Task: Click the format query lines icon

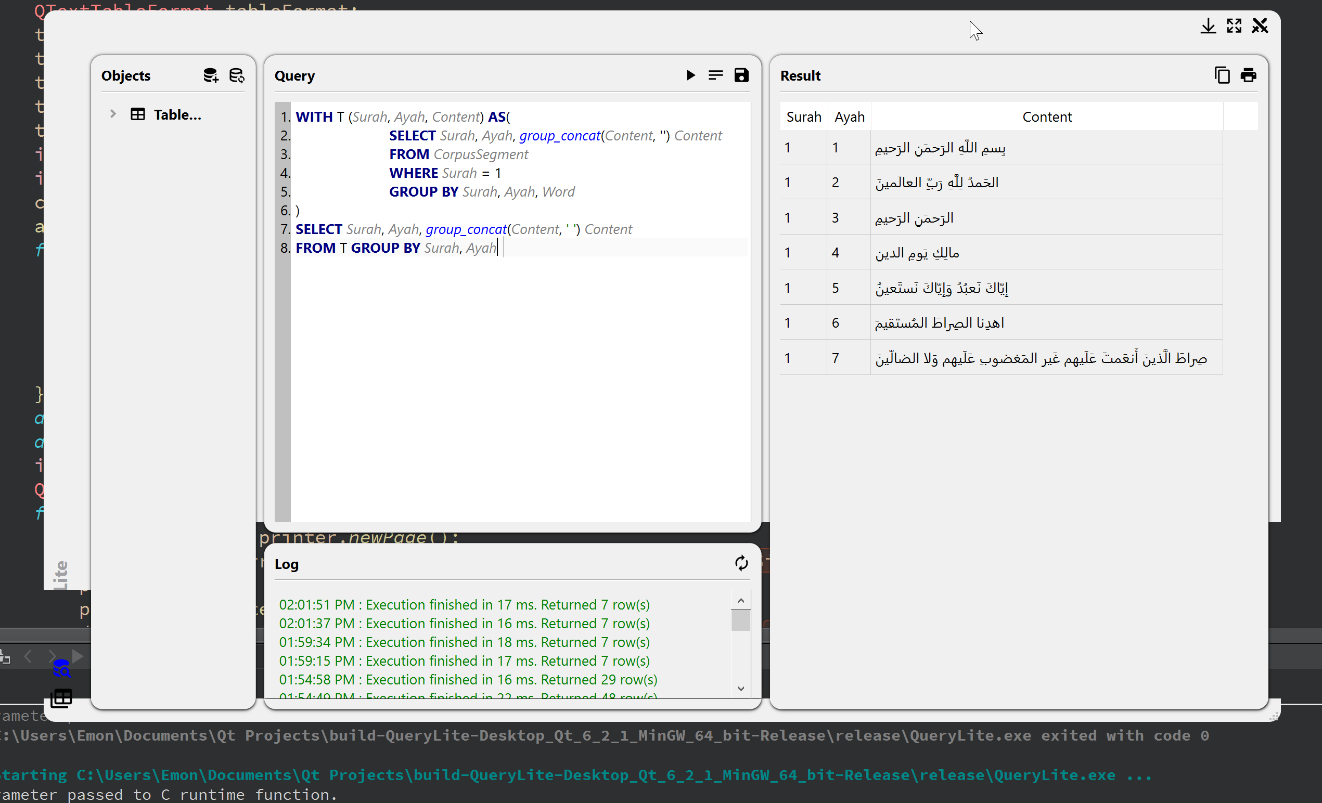Action: coord(715,75)
